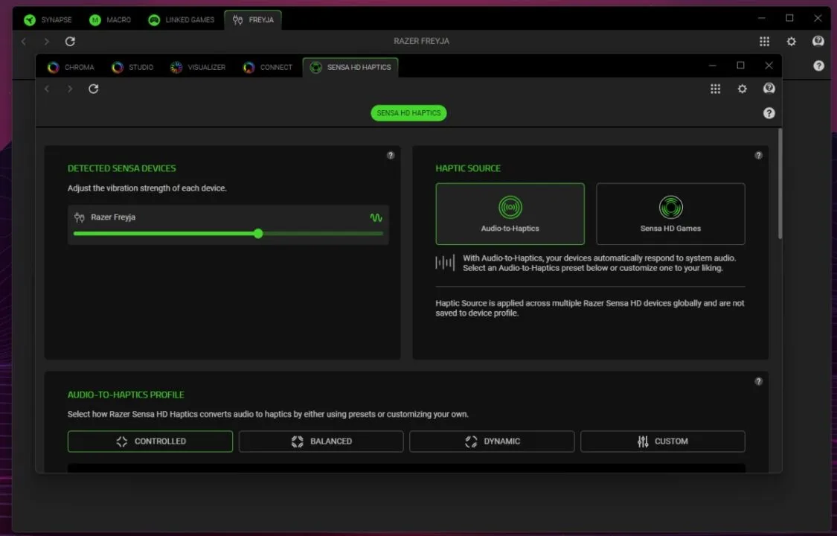The width and height of the screenshot is (837, 536).
Task: Open the inner window's app grid icon
Action: pyautogui.click(x=715, y=89)
